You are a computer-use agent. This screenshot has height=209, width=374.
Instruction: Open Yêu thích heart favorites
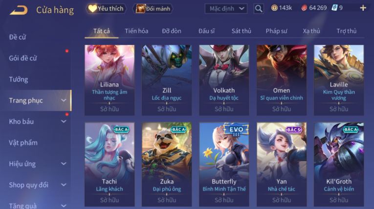pyautogui.click(x=106, y=9)
